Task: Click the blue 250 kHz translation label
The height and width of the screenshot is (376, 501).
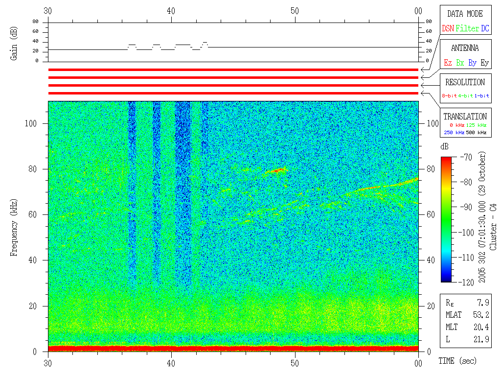Action: coord(454,132)
